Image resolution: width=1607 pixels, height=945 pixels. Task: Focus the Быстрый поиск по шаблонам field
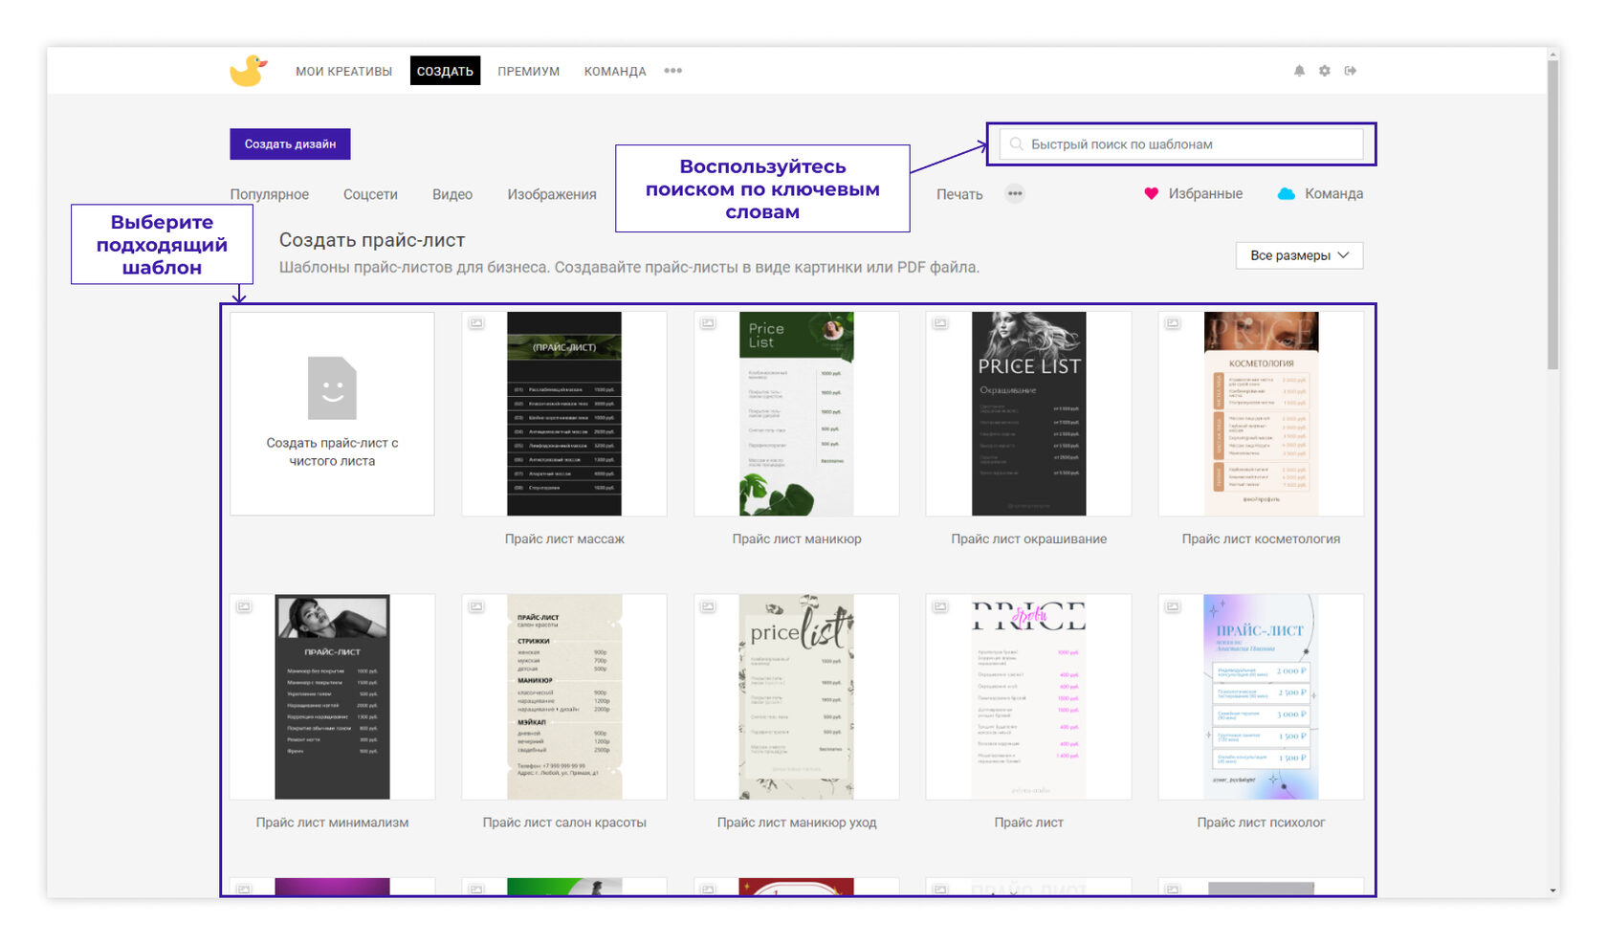pos(1186,144)
